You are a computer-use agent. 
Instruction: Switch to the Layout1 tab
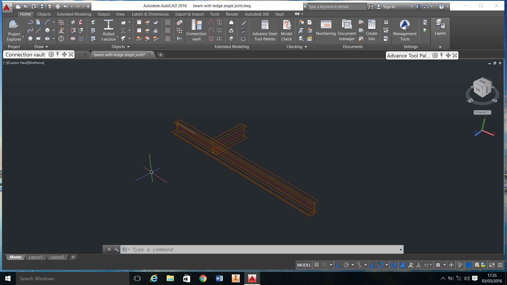[36, 257]
